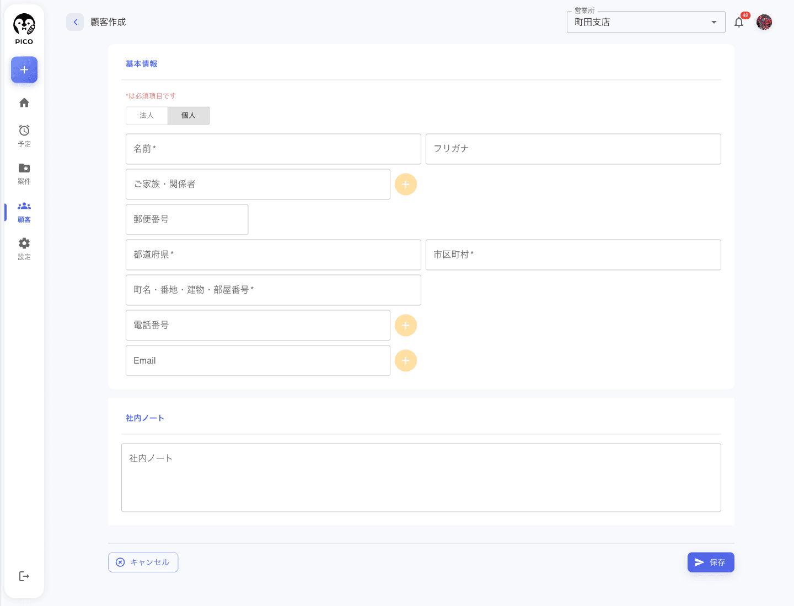The image size is (794, 606).
Task: Open the user avatar menu
Action: click(x=764, y=22)
